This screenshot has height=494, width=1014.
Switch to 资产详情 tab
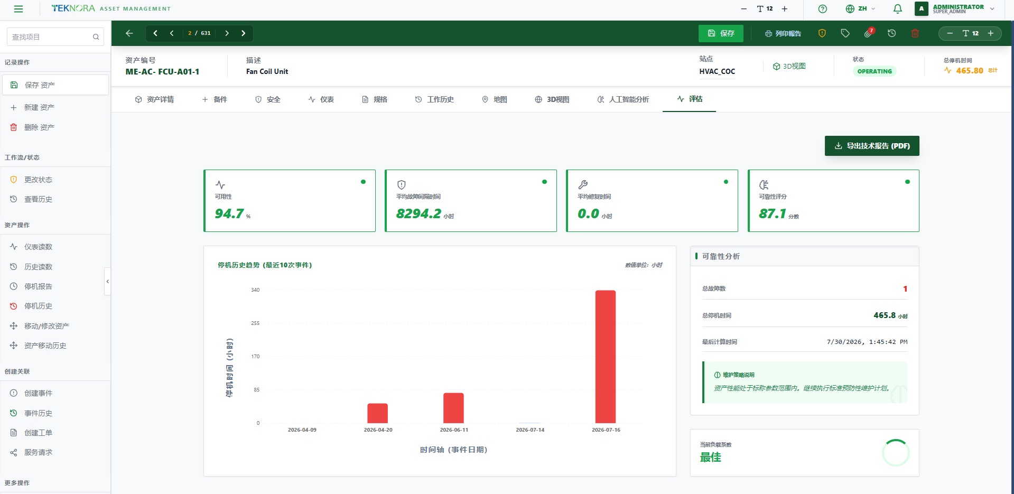coord(154,99)
